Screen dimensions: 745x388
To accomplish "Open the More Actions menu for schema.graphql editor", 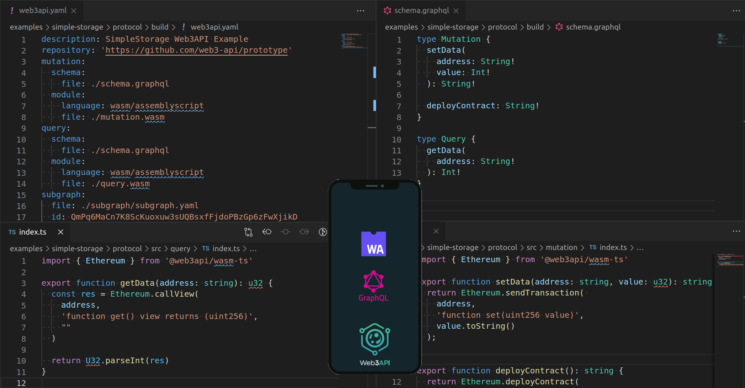I will click(736, 11).
